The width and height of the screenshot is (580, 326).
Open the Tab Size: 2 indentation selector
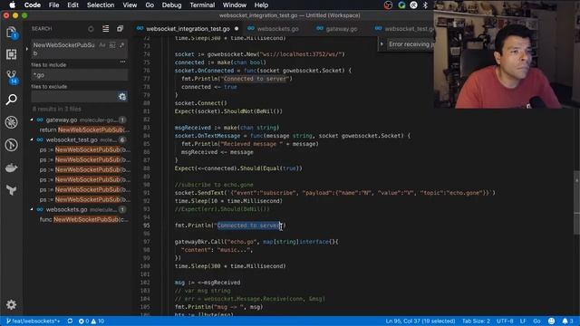pyautogui.click(x=476, y=321)
